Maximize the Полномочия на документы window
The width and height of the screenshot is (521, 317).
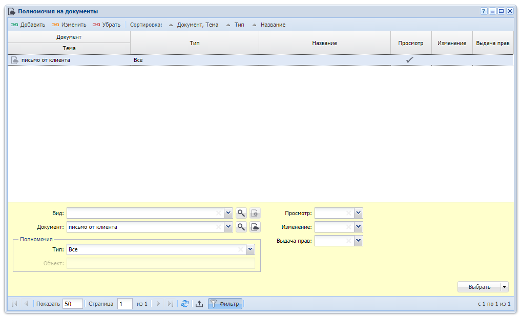[x=501, y=11]
